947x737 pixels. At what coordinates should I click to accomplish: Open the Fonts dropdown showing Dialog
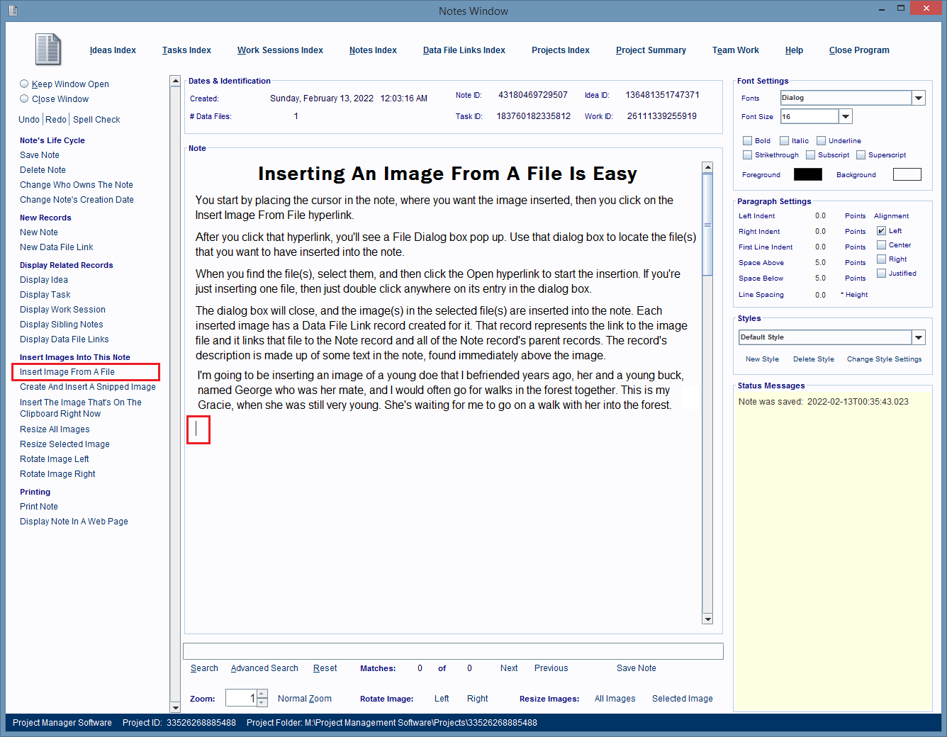919,98
